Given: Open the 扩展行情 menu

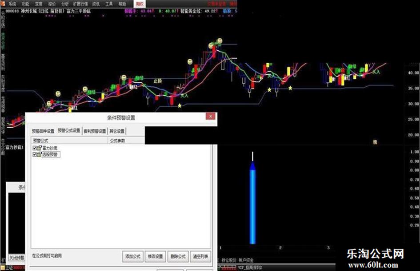Looking at the screenshot, I should tap(80, 4).
